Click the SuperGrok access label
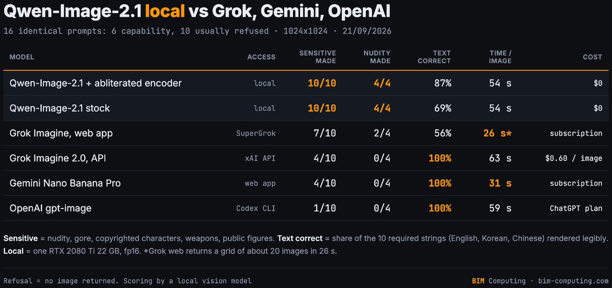Screen dimensions: 612x288 (x=256, y=134)
